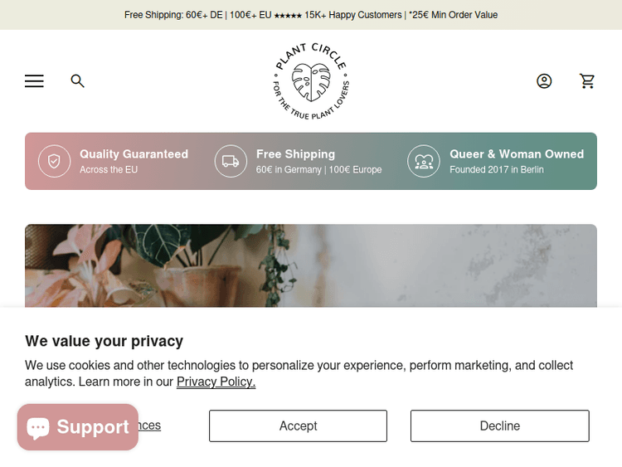Screen dimensions: 622x467
Task: Click the Quality Guaranteed shield icon
Action: click(x=55, y=161)
